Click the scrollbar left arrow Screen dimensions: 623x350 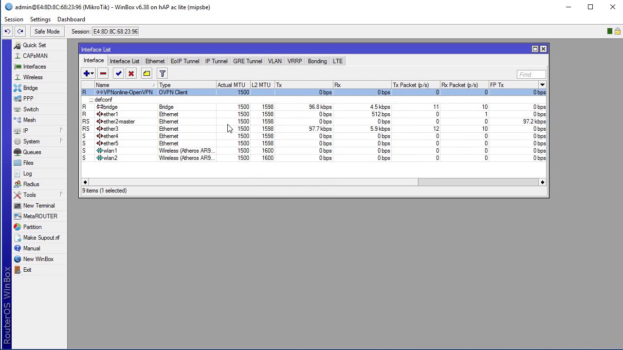tap(85, 182)
